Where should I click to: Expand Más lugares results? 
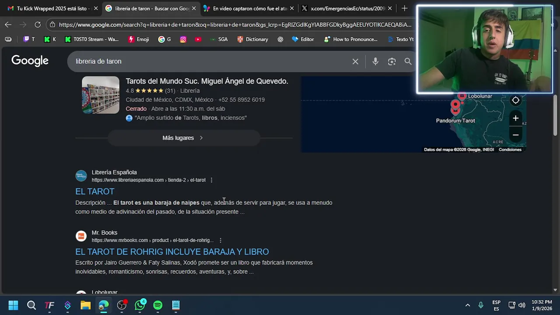[x=184, y=138]
